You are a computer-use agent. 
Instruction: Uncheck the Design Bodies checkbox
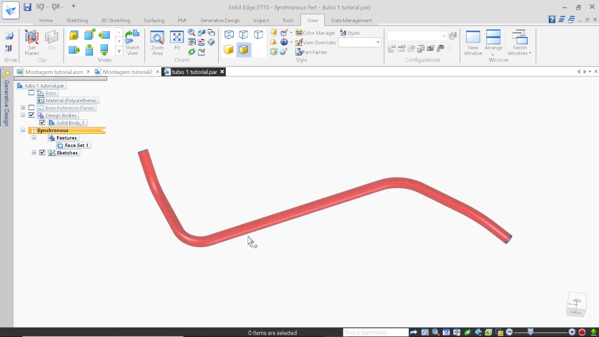[31, 115]
